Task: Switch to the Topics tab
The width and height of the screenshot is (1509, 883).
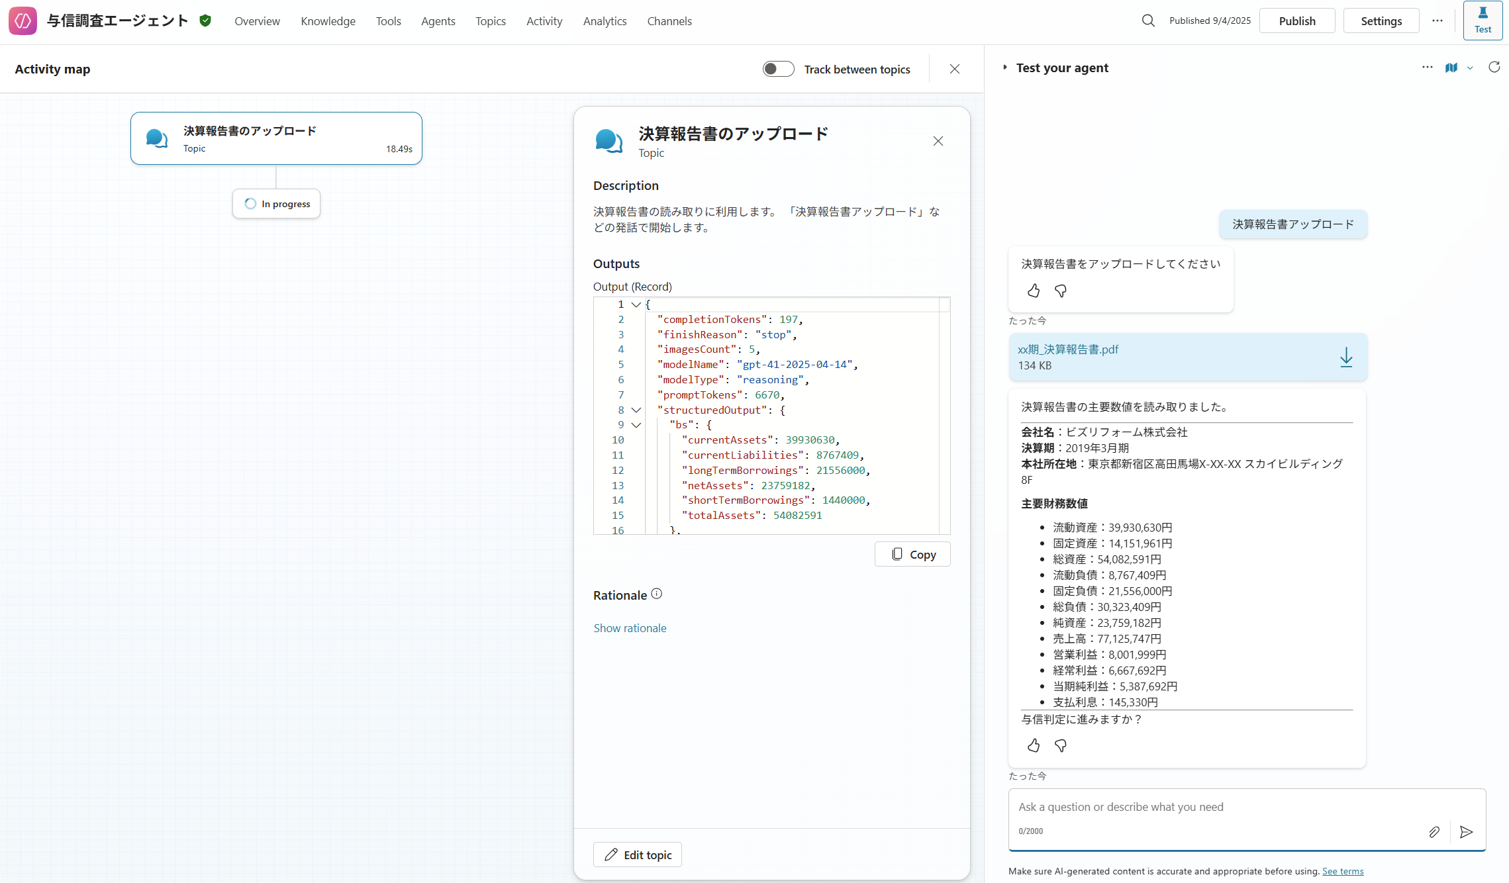Action: coord(490,21)
